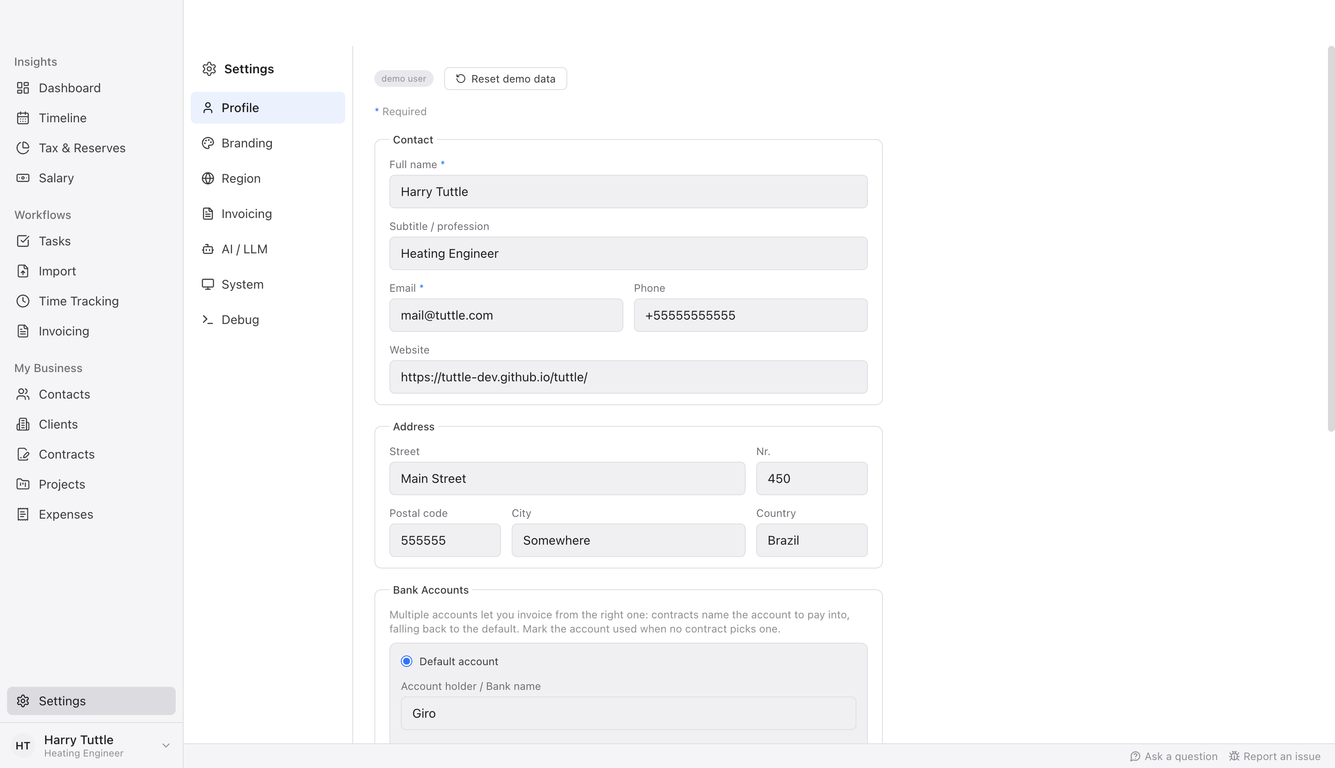Click the Ask a question chat icon
Image resolution: width=1335 pixels, height=768 pixels.
(1135, 757)
